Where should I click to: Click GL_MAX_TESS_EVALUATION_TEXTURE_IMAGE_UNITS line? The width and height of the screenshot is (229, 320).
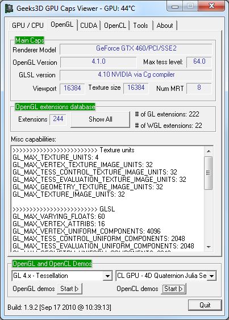click(99, 180)
